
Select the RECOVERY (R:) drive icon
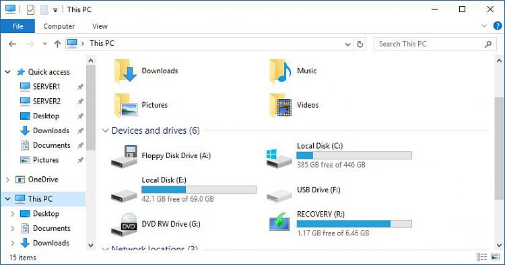[280, 221]
